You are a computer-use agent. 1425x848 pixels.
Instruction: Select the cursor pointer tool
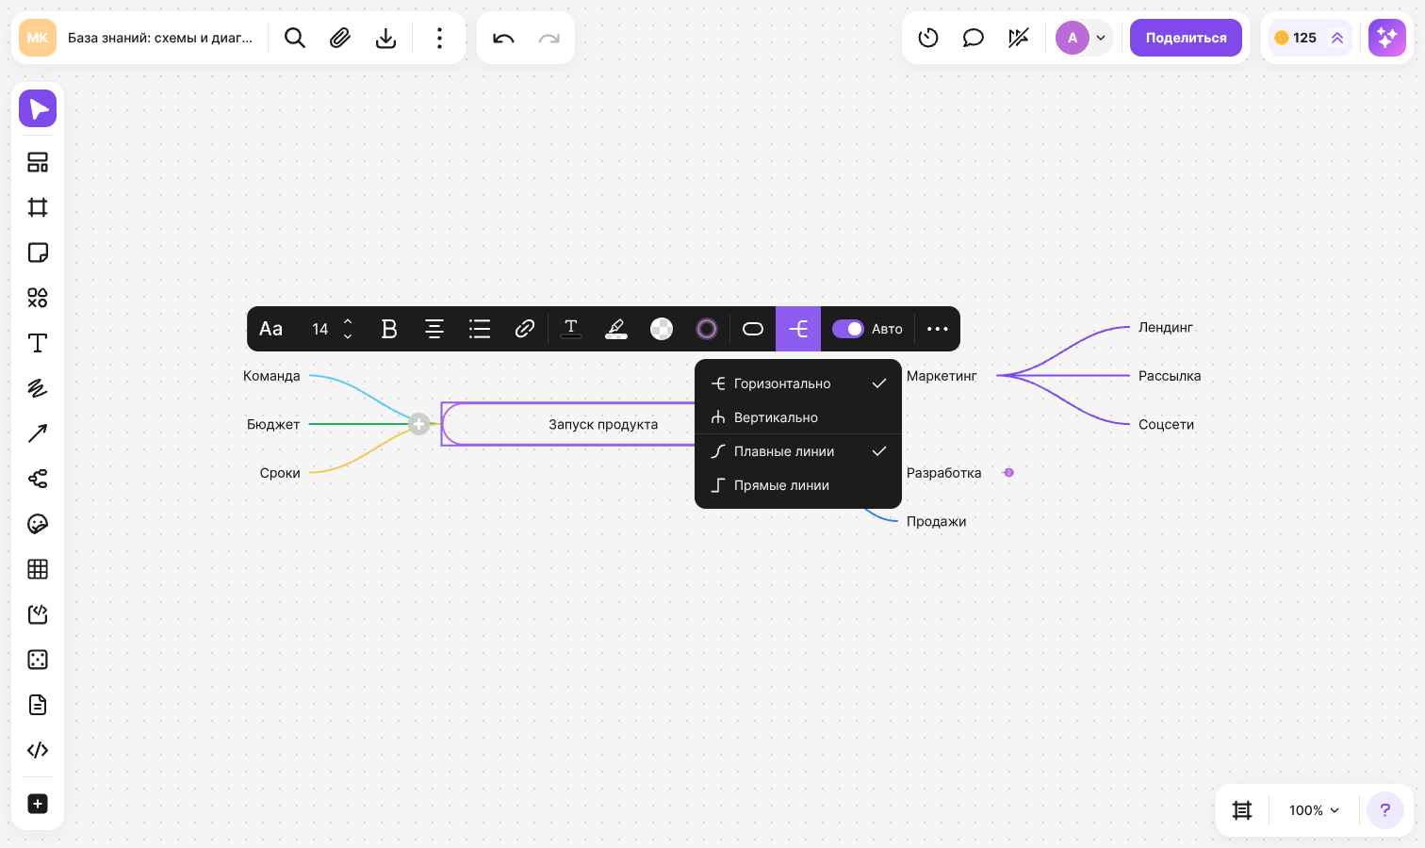38,108
